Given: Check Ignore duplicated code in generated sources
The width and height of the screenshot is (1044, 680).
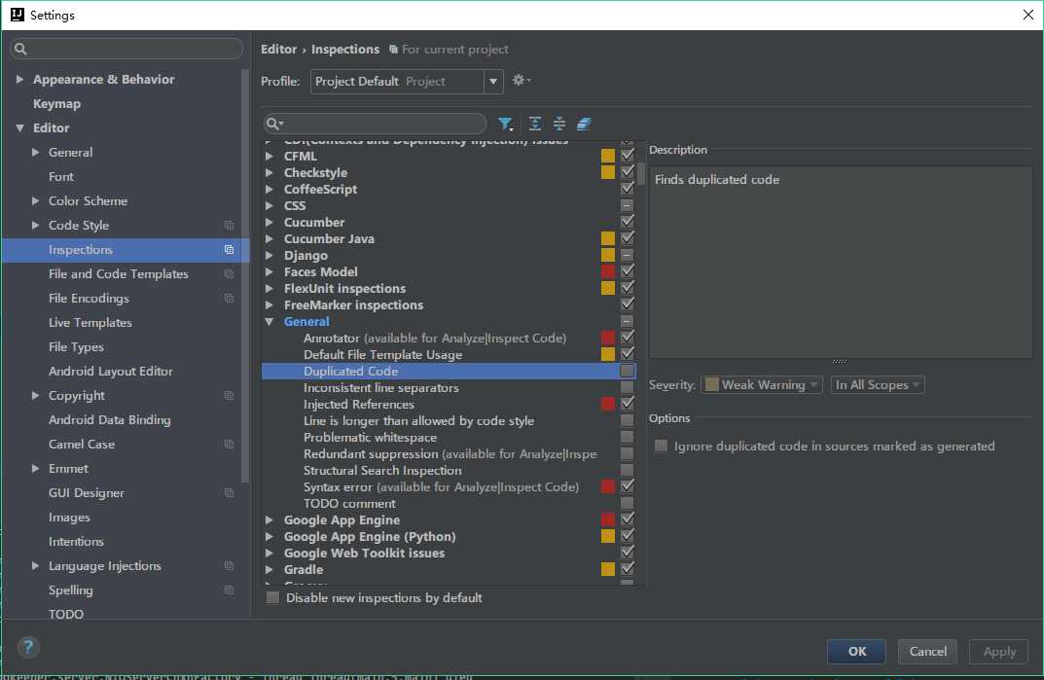Looking at the screenshot, I should click(x=662, y=446).
